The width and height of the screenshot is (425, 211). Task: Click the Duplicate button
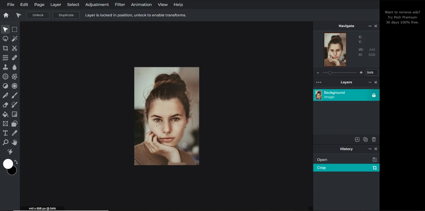click(x=66, y=15)
